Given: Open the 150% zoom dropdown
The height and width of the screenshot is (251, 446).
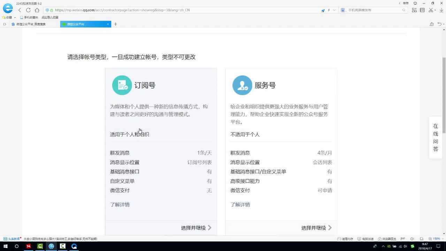Looking at the screenshot, I should [437, 239].
